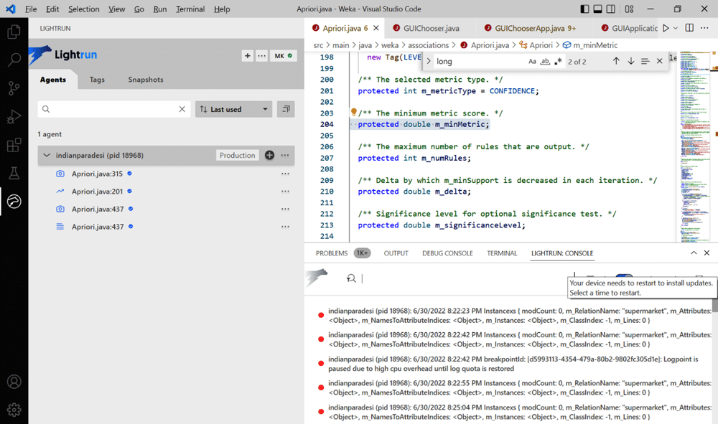Switch to the DEBUG CONSOLE panel tab
Screen dimensions: 718x424
pos(447,253)
